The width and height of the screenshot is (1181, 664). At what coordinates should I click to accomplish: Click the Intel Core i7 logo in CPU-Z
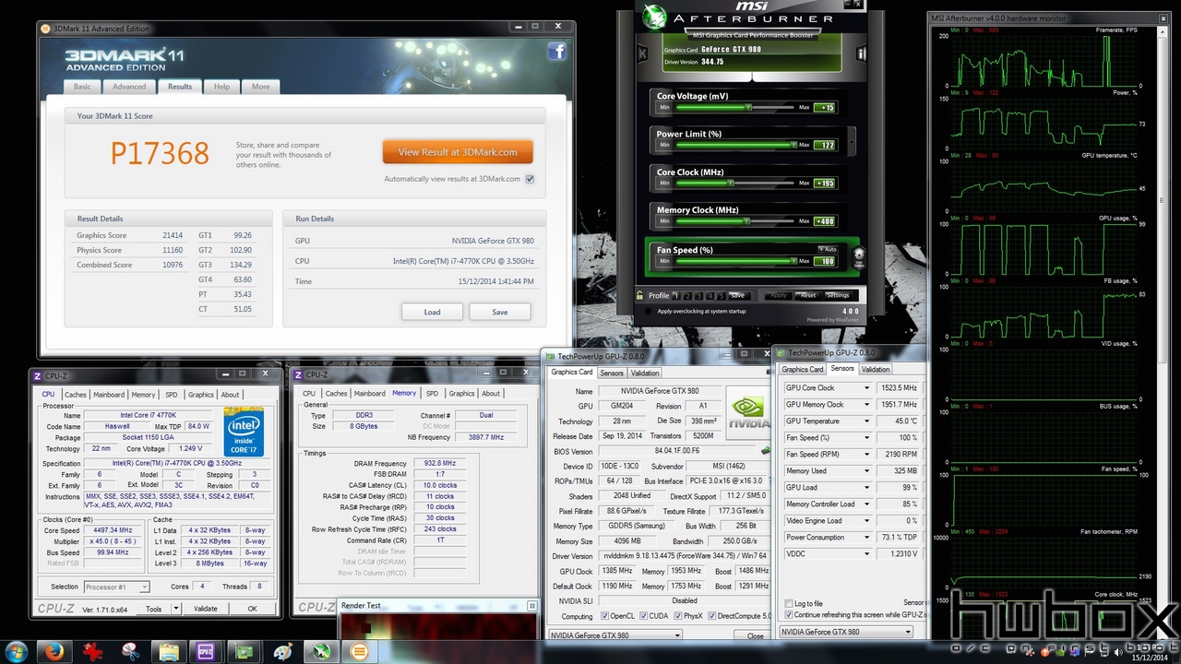(x=243, y=433)
